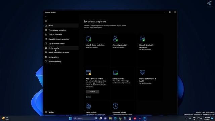Click the Family options people card icon
This screenshot has width=215, height=121.
pos(89,106)
